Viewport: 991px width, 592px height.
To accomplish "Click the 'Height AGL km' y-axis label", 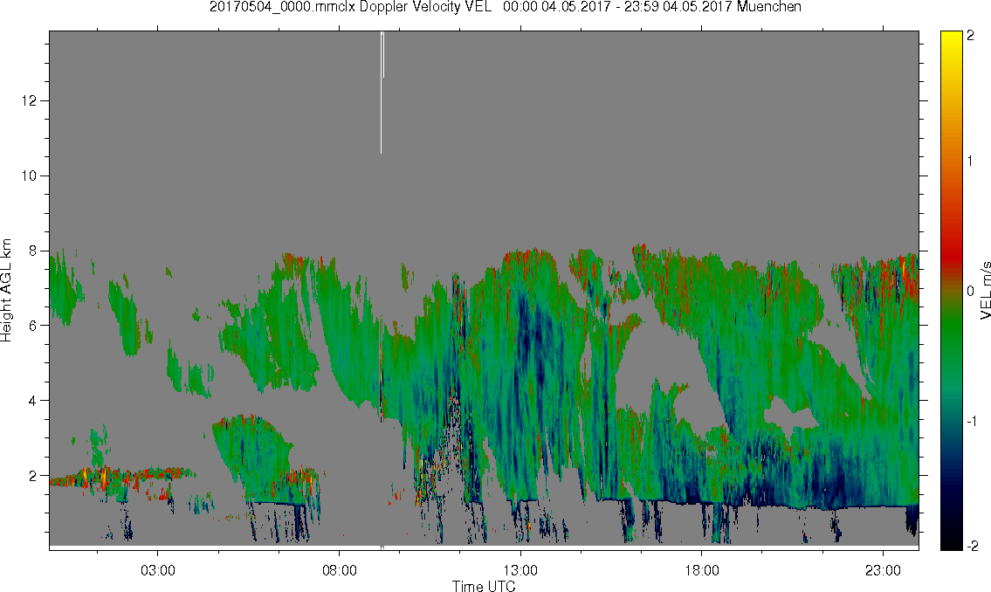I will [6, 291].
